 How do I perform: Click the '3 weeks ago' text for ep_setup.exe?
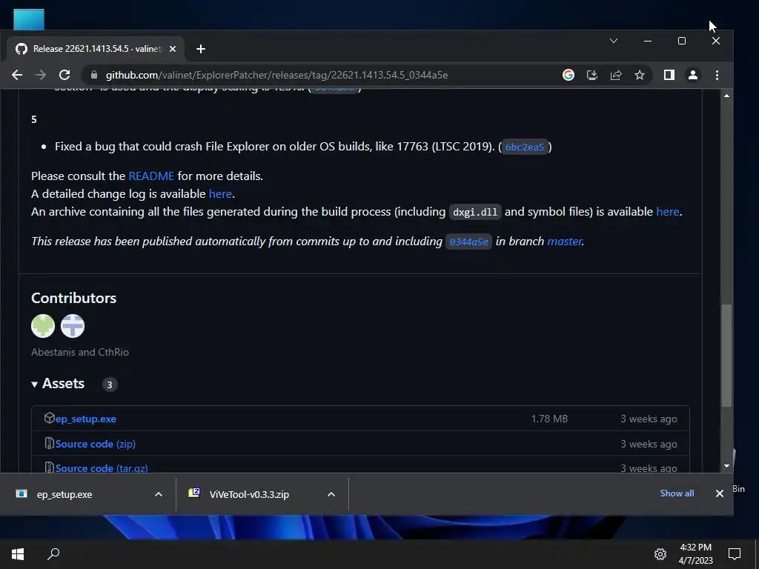pyautogui.click(x=649, y=419)
